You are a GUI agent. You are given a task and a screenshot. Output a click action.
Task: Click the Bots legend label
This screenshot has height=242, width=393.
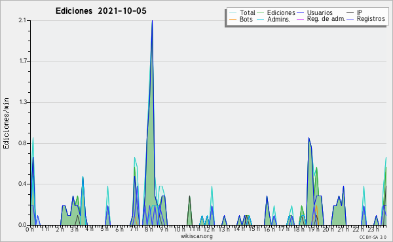(246, 19)
